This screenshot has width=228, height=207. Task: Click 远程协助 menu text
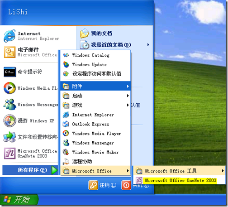82,161
